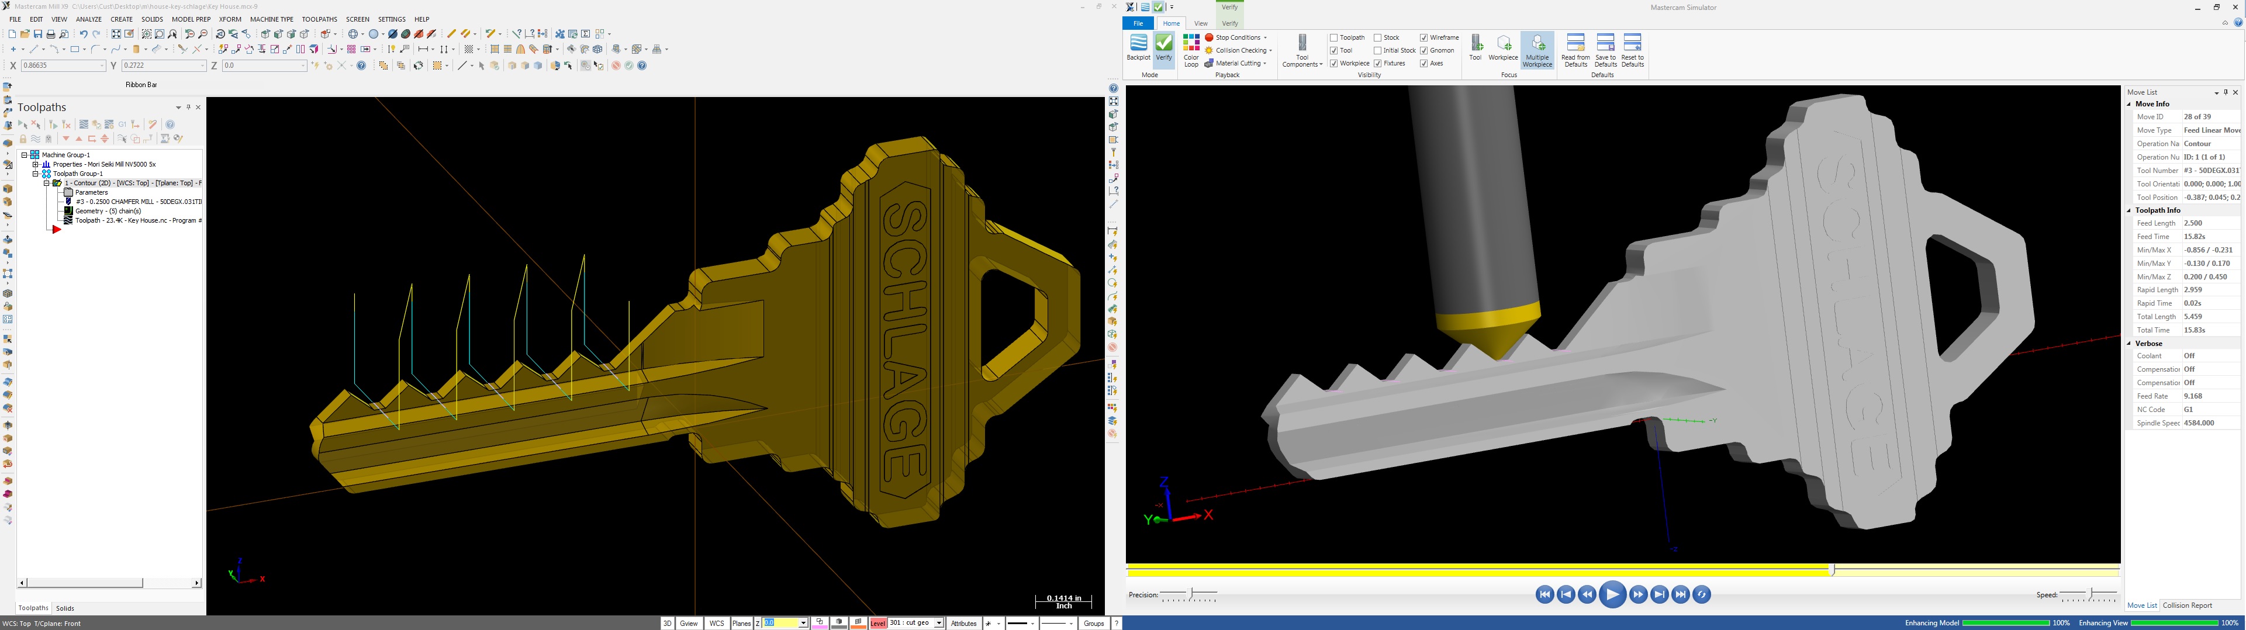The image size is (2246, 630).
Task: Open the Tool Components dropdown
Action: tap(1302, 50)
